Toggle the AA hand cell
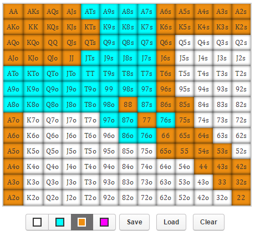This screenshot has height=236, width=255. [13, 12]
